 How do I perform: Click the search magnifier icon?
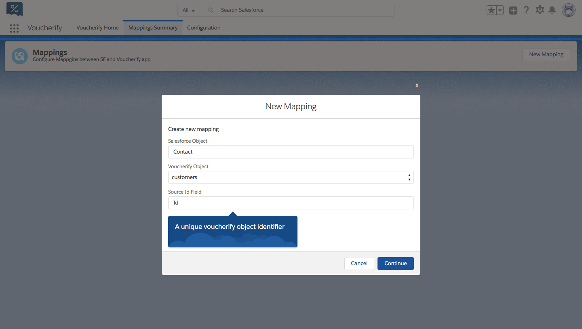(x=211, y=10)
